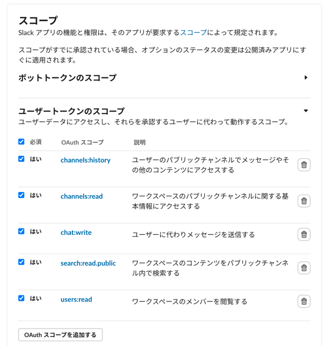Image resolution: width=332 pixels, height=346 pixels.
Task: Collapse ユーザートークンのスコープ section arrow
Action: click(306, 111)
